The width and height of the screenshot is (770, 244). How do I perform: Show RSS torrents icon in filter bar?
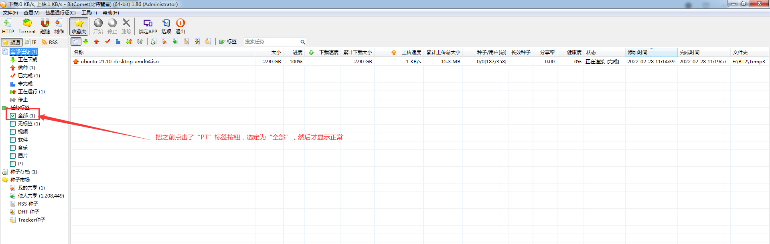186,42
